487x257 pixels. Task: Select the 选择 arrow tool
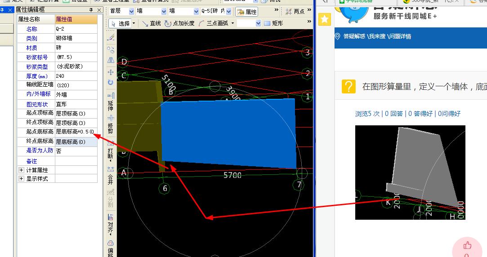[x=121, y=23]
